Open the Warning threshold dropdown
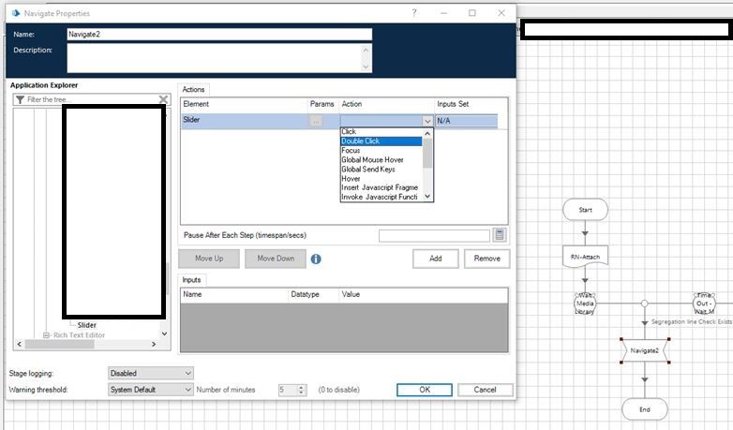 coord(151,390)
